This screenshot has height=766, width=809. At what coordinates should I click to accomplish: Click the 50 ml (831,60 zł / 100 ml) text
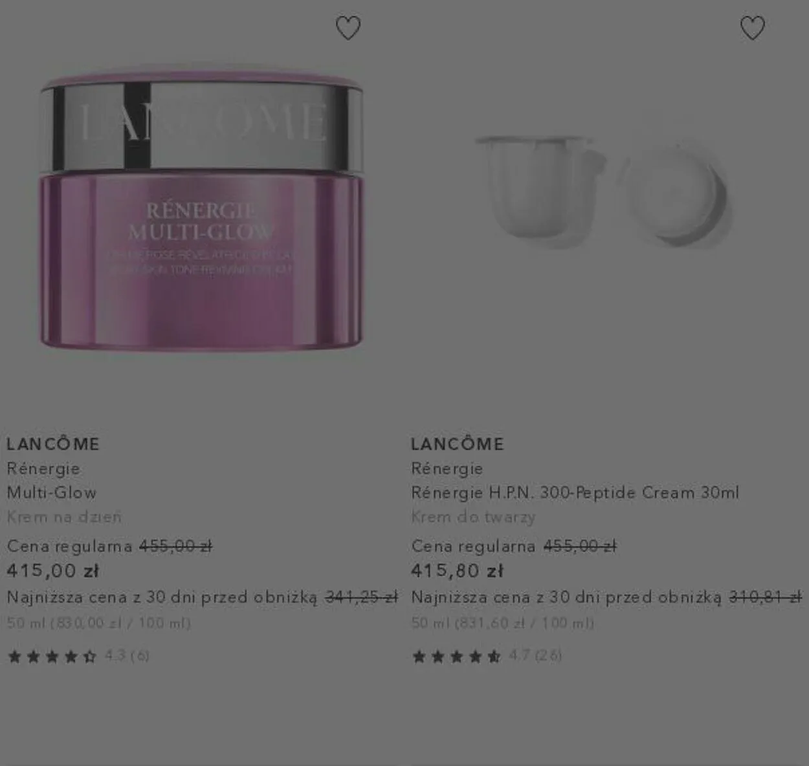point(502,623)
